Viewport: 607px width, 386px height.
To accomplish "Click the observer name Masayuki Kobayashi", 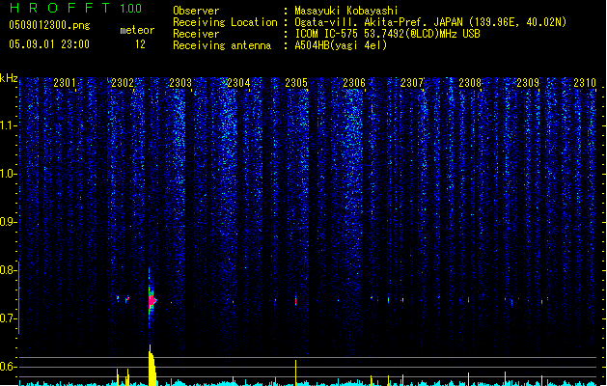I will [x=346, y=11].
